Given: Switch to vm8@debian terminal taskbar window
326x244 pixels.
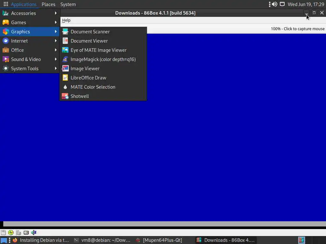Looking at the screenshot, I should pos(102,240).
